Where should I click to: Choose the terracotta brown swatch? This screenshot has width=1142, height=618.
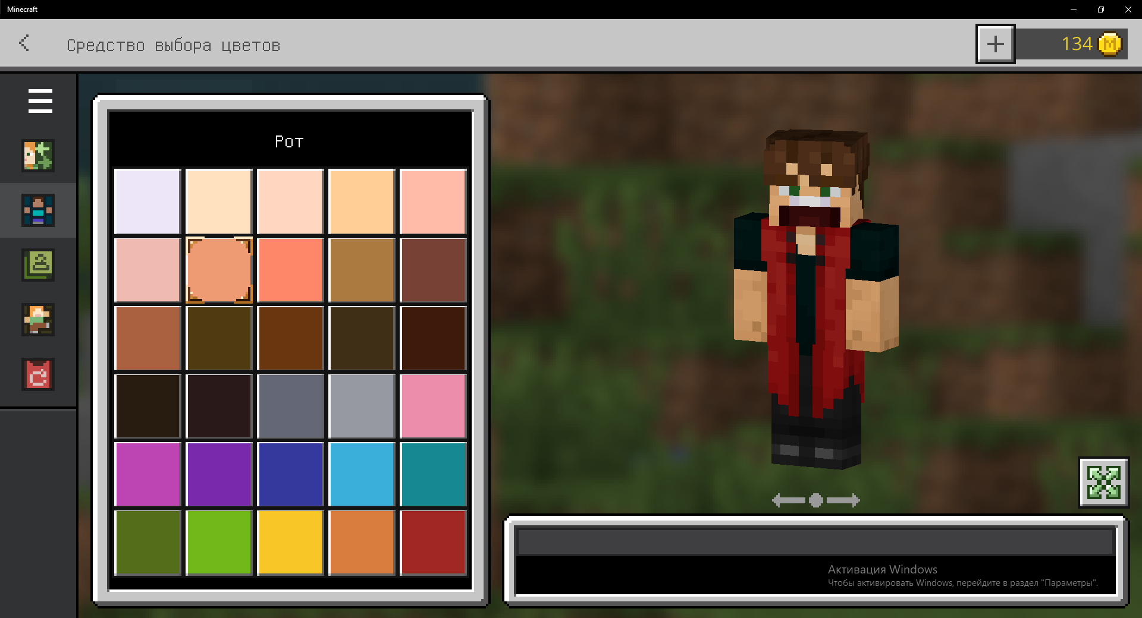tap(148, 338)
